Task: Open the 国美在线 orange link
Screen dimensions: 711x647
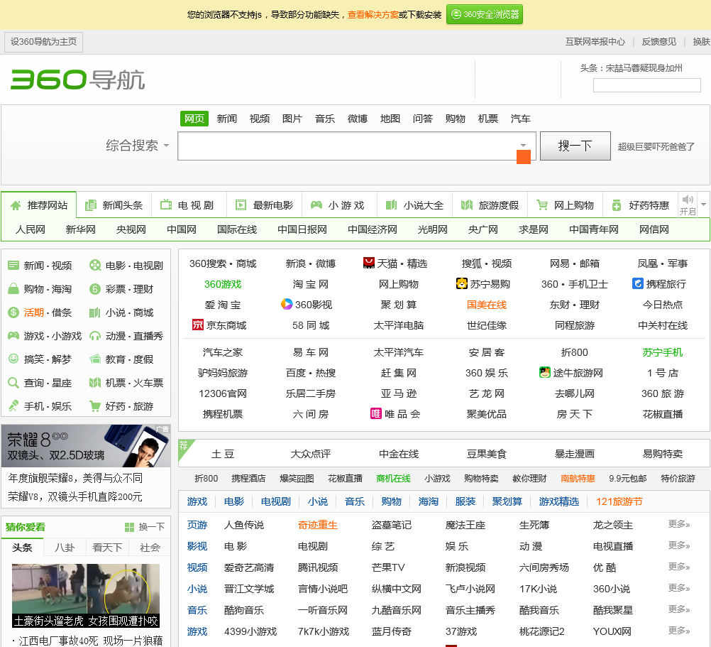Action: [x=487, y=305]
